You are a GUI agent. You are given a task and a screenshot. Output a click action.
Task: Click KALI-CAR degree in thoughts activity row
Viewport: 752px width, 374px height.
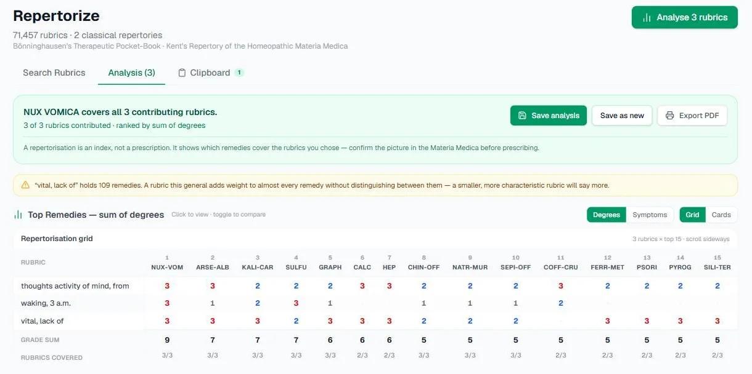pyautogui.click(x=258, y=286)
